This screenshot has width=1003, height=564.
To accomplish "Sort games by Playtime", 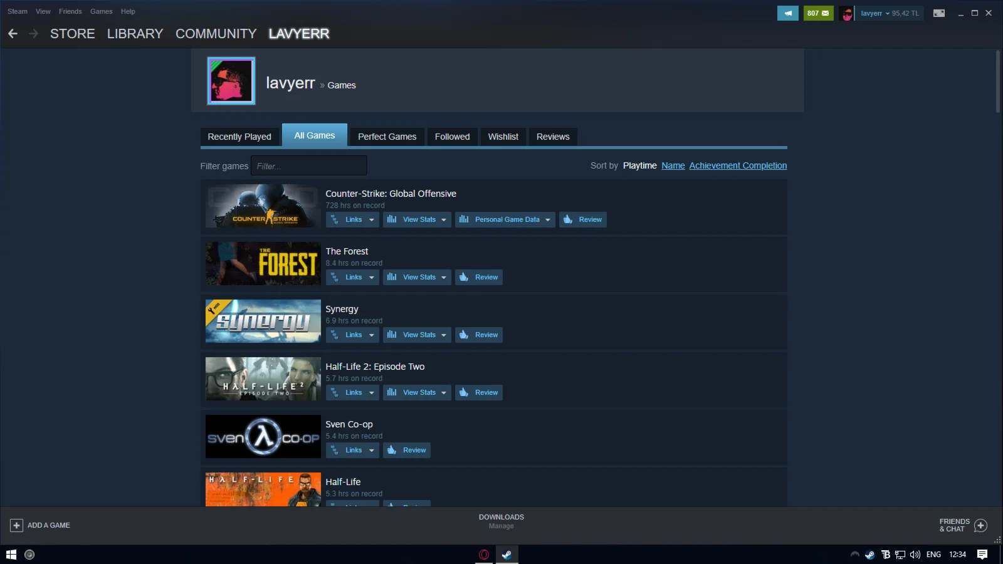I will click(640, 165).
